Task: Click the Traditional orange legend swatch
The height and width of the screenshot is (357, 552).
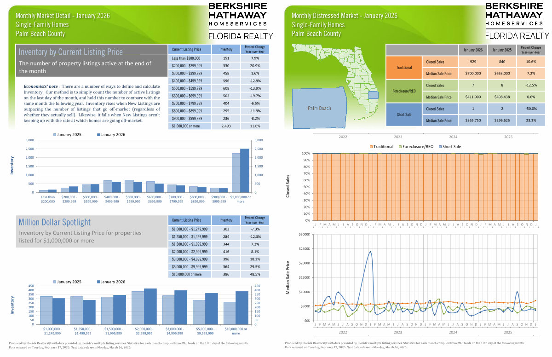Action: [371, 146]
